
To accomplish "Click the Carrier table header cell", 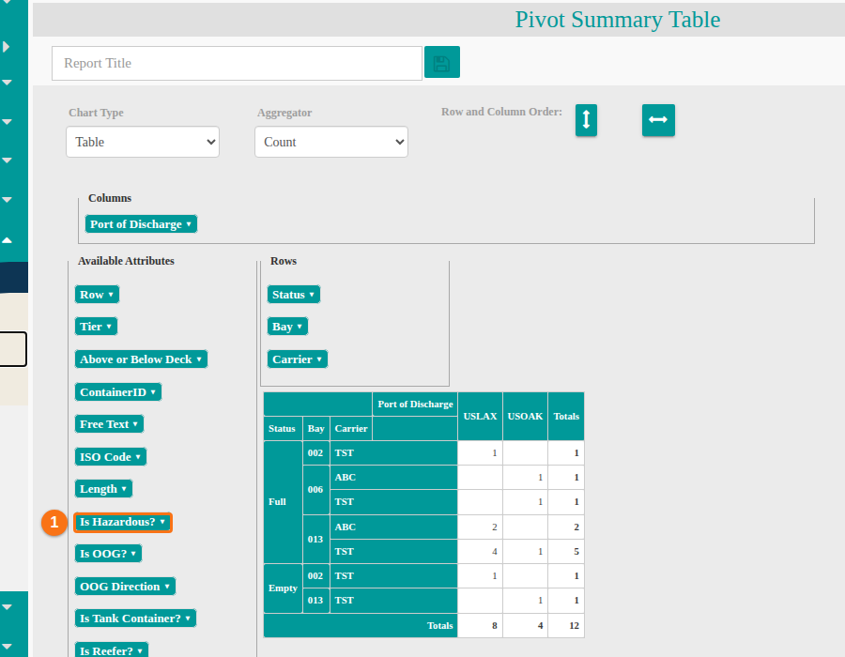I will pos(351,429).
